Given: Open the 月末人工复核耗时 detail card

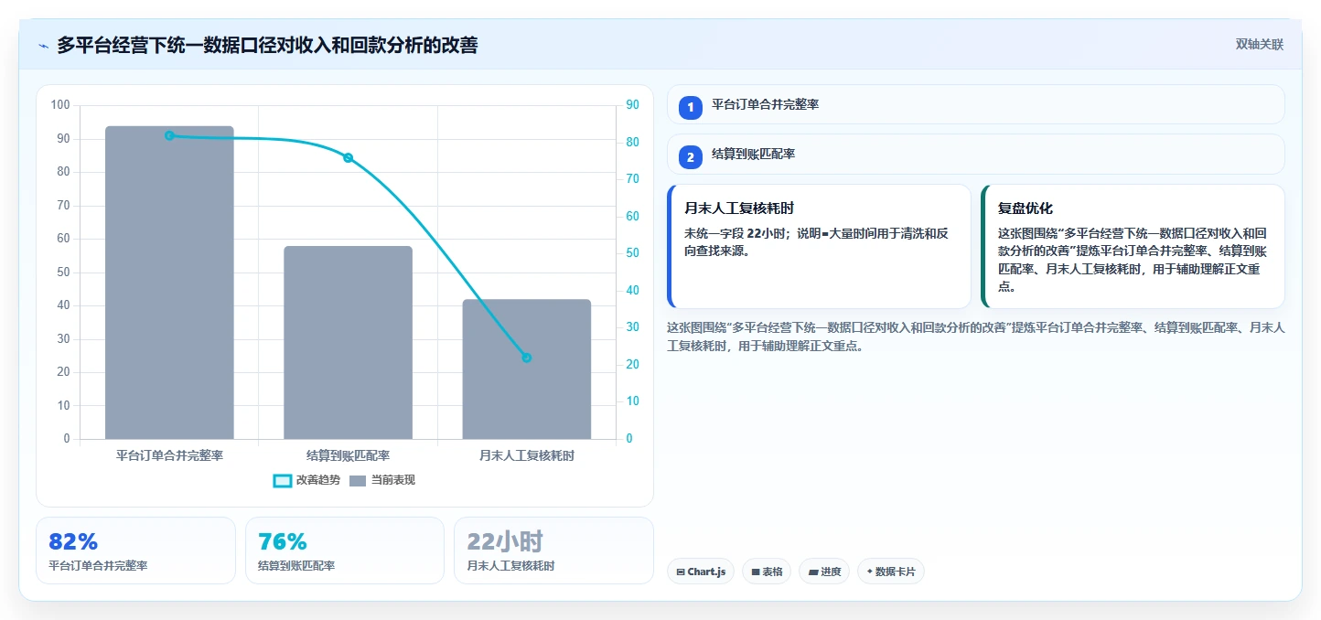Looking at the screenshot, I should 819,246.
